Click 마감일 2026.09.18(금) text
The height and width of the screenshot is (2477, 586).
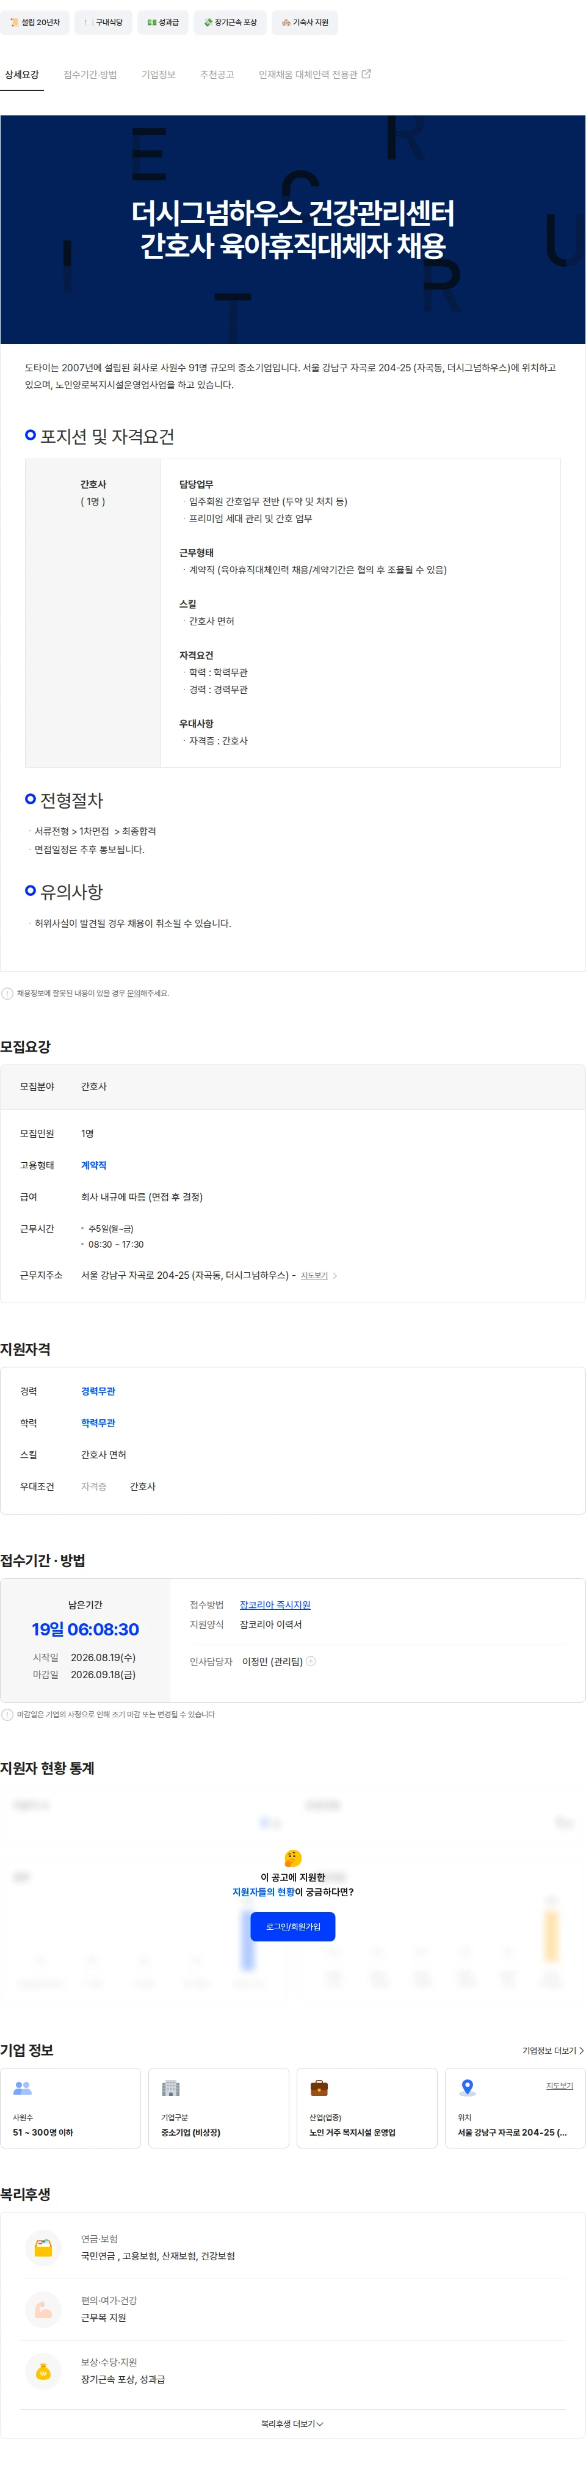coord(84,1674)
